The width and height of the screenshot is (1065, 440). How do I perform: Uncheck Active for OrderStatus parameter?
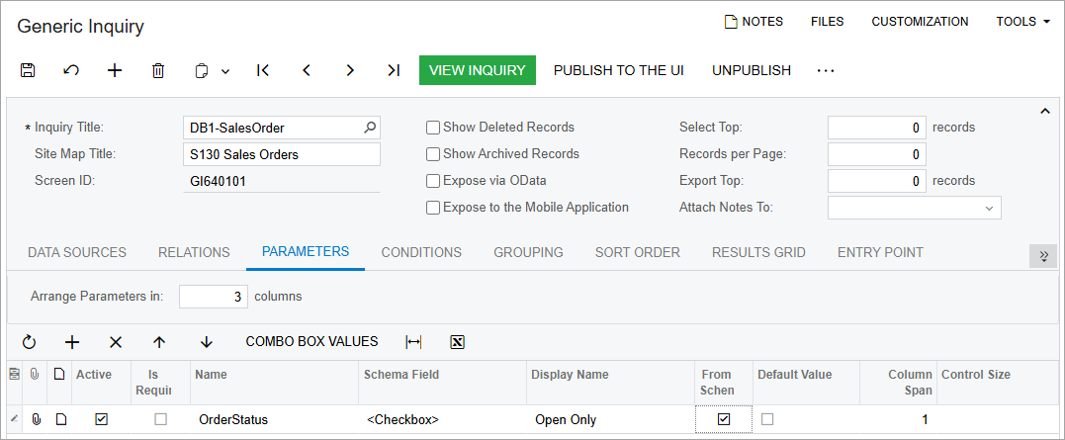coord(101,419)
